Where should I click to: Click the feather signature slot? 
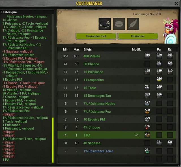click(133, 24)
